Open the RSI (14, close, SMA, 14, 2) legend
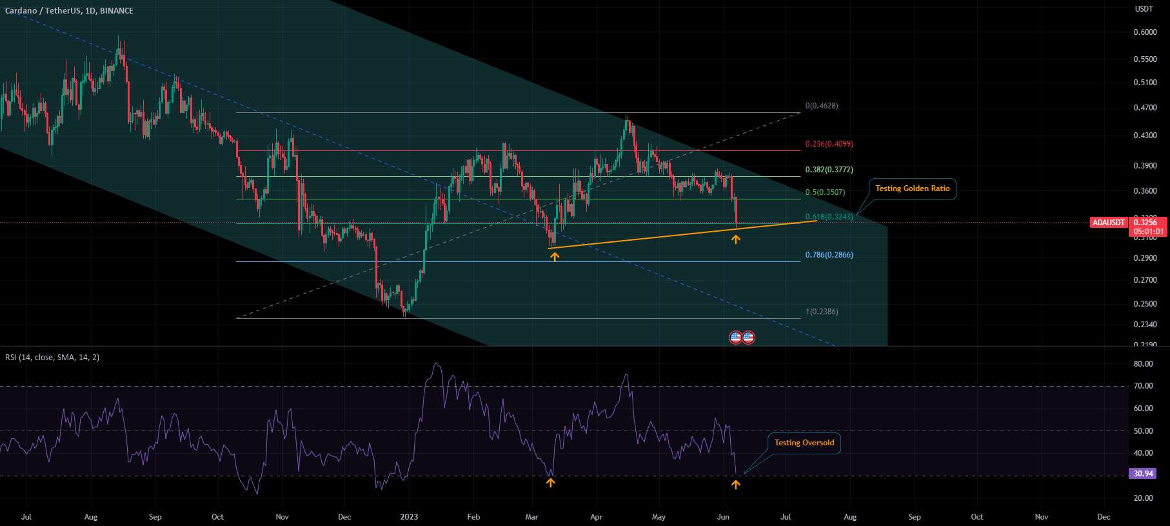Image resolution: width=1170 pixels, height=526 pixels. point(52,357)
